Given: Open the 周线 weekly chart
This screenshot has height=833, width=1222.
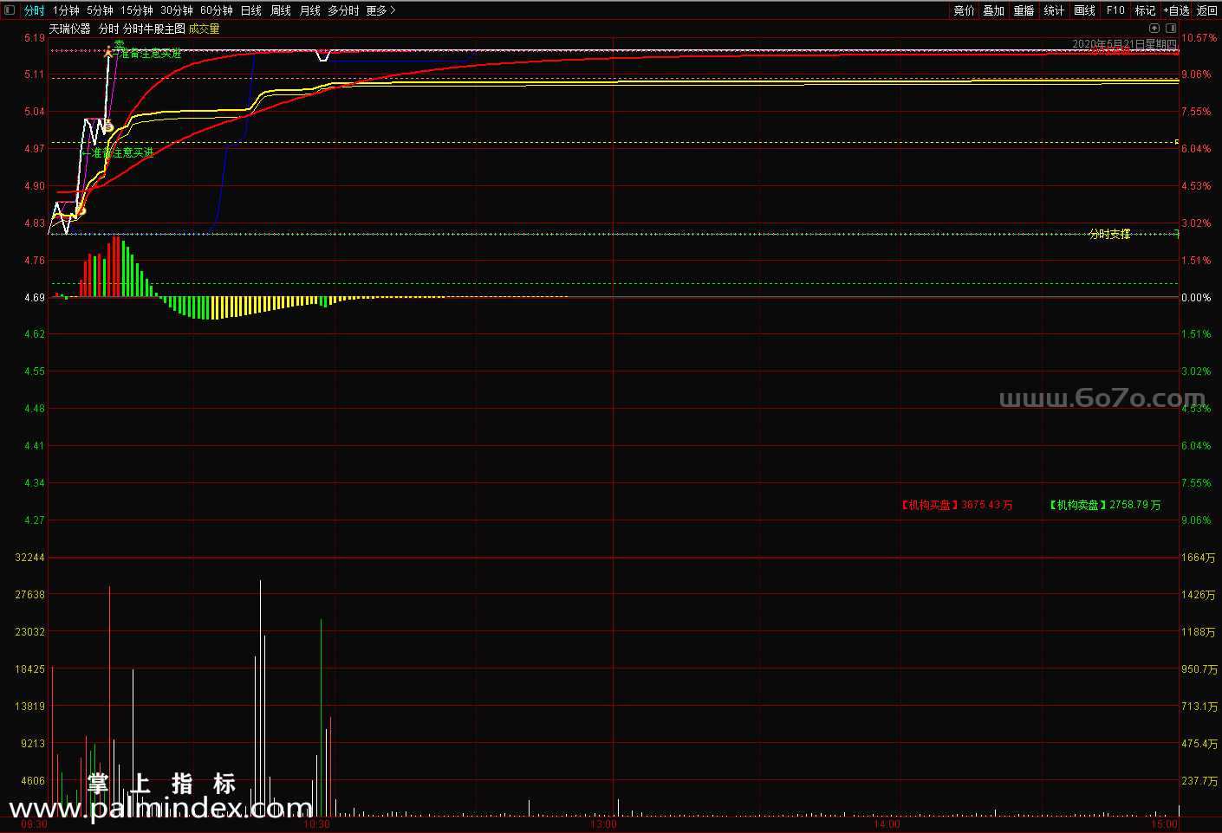Looking at the screenshot, I should [281, 10].
